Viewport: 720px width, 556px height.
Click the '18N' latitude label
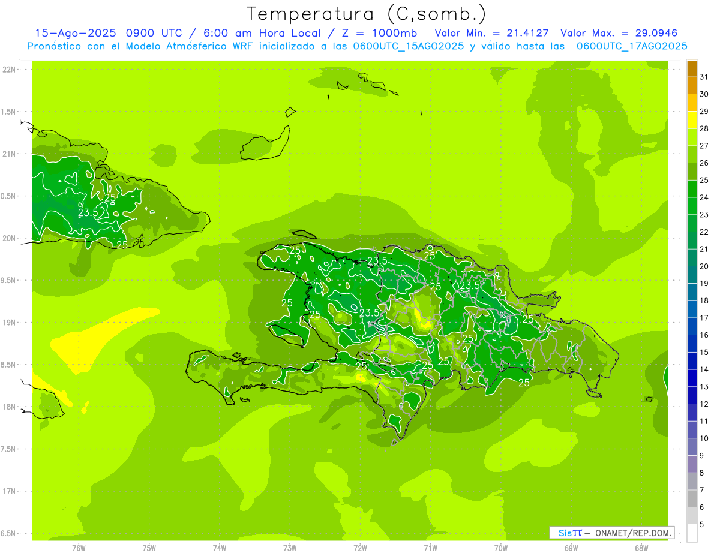[x=10, y=407]
